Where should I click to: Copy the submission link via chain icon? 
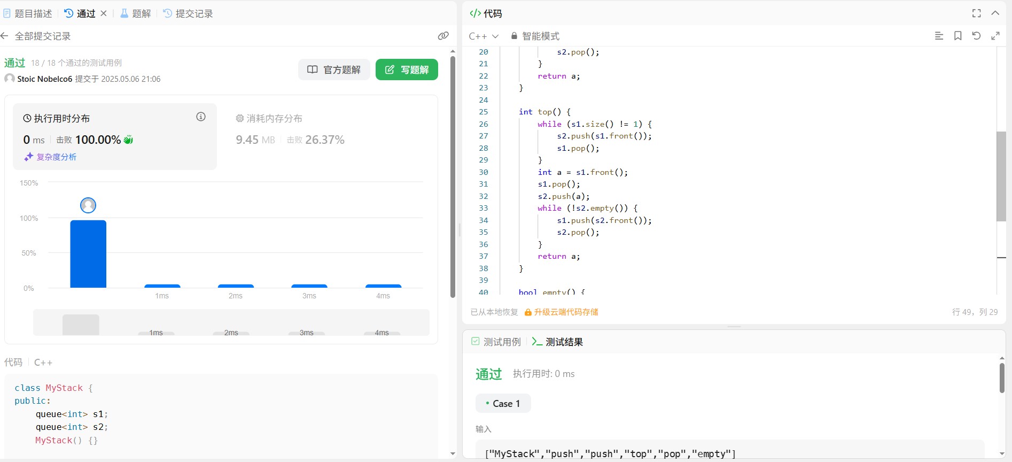pos(443,36)
